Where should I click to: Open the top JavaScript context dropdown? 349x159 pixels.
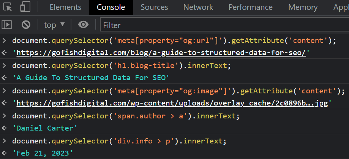pos(54,25)
